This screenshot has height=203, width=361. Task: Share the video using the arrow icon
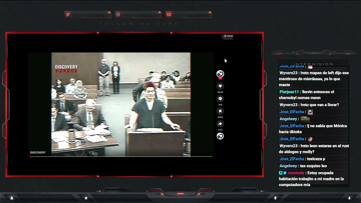220,124
